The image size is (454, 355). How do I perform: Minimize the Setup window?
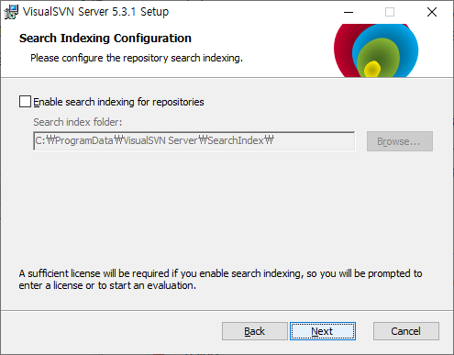[349, 12]
